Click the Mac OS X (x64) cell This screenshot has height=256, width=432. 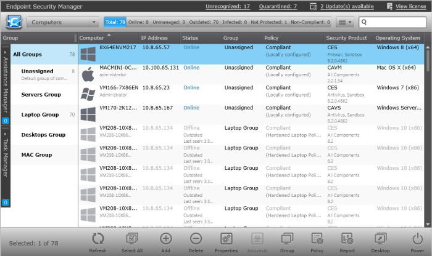[x=396, y=68]
